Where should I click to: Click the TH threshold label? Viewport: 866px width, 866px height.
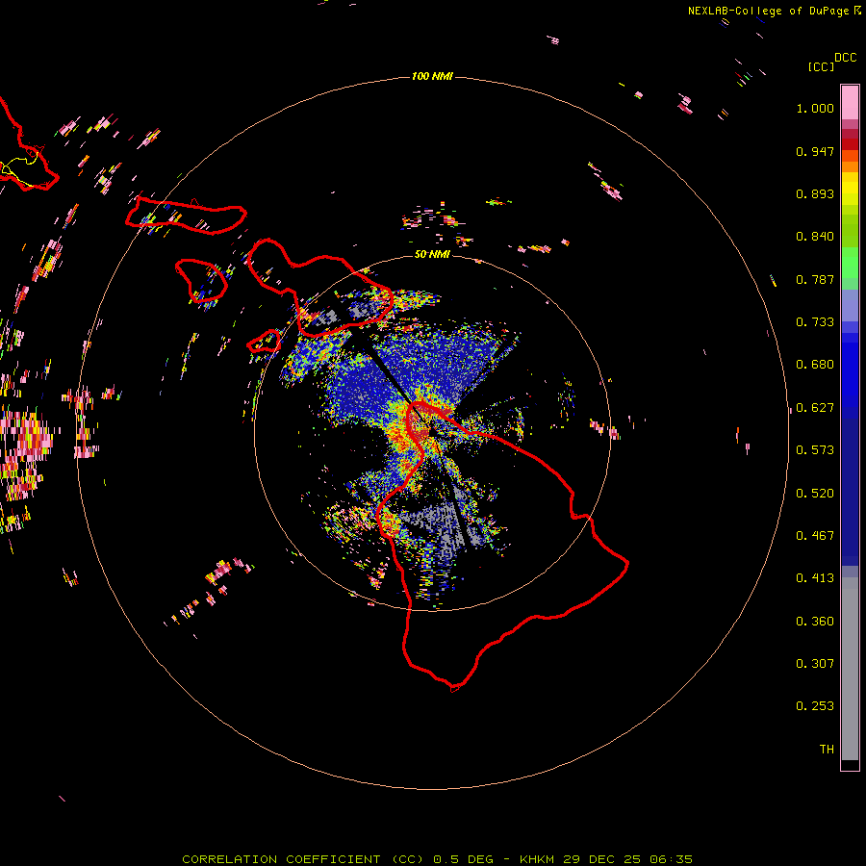coord(827,750)
